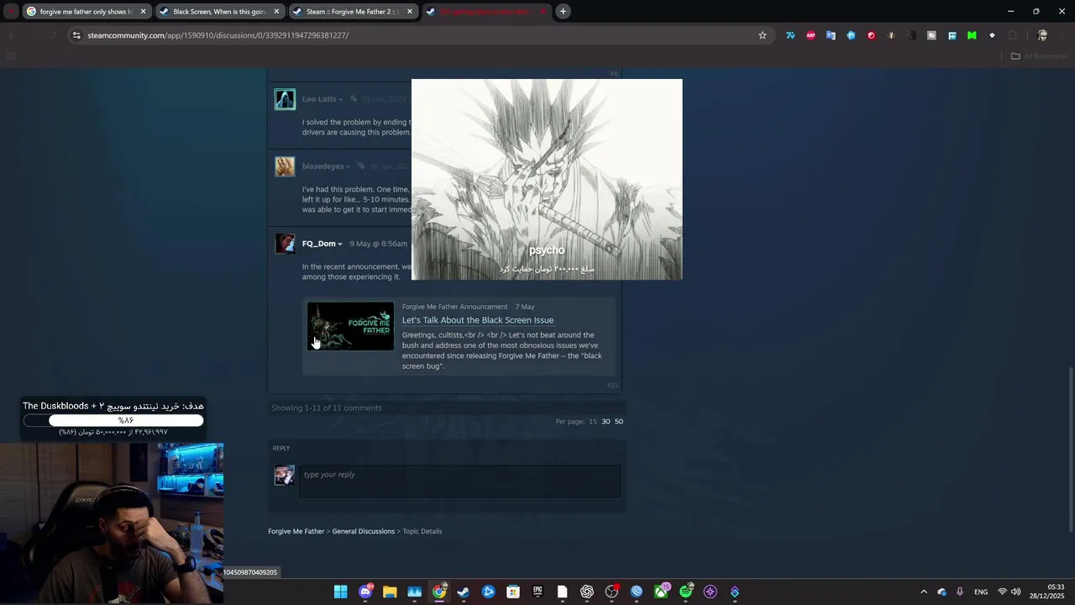Screen dimensions: 1075x605
Task: Open microphone tray icon
Action: [x=960, y=592]
